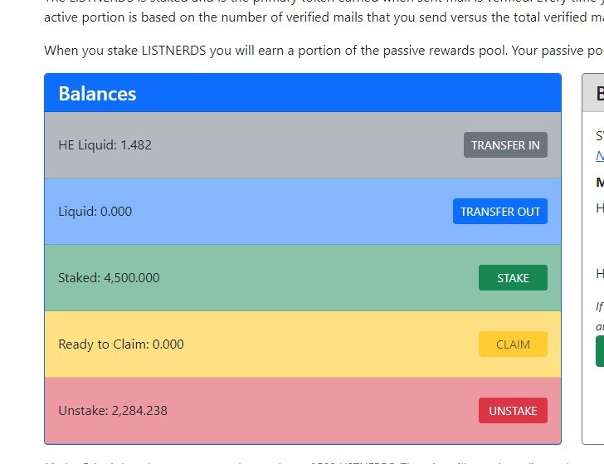Viewport: 604px width, 464px height.
Task: Click the verified mails description line
Action: tap(324, 17)
